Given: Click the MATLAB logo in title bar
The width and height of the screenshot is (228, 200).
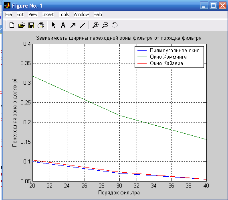Looking at the screenshot, I should (x=7, y=6).
